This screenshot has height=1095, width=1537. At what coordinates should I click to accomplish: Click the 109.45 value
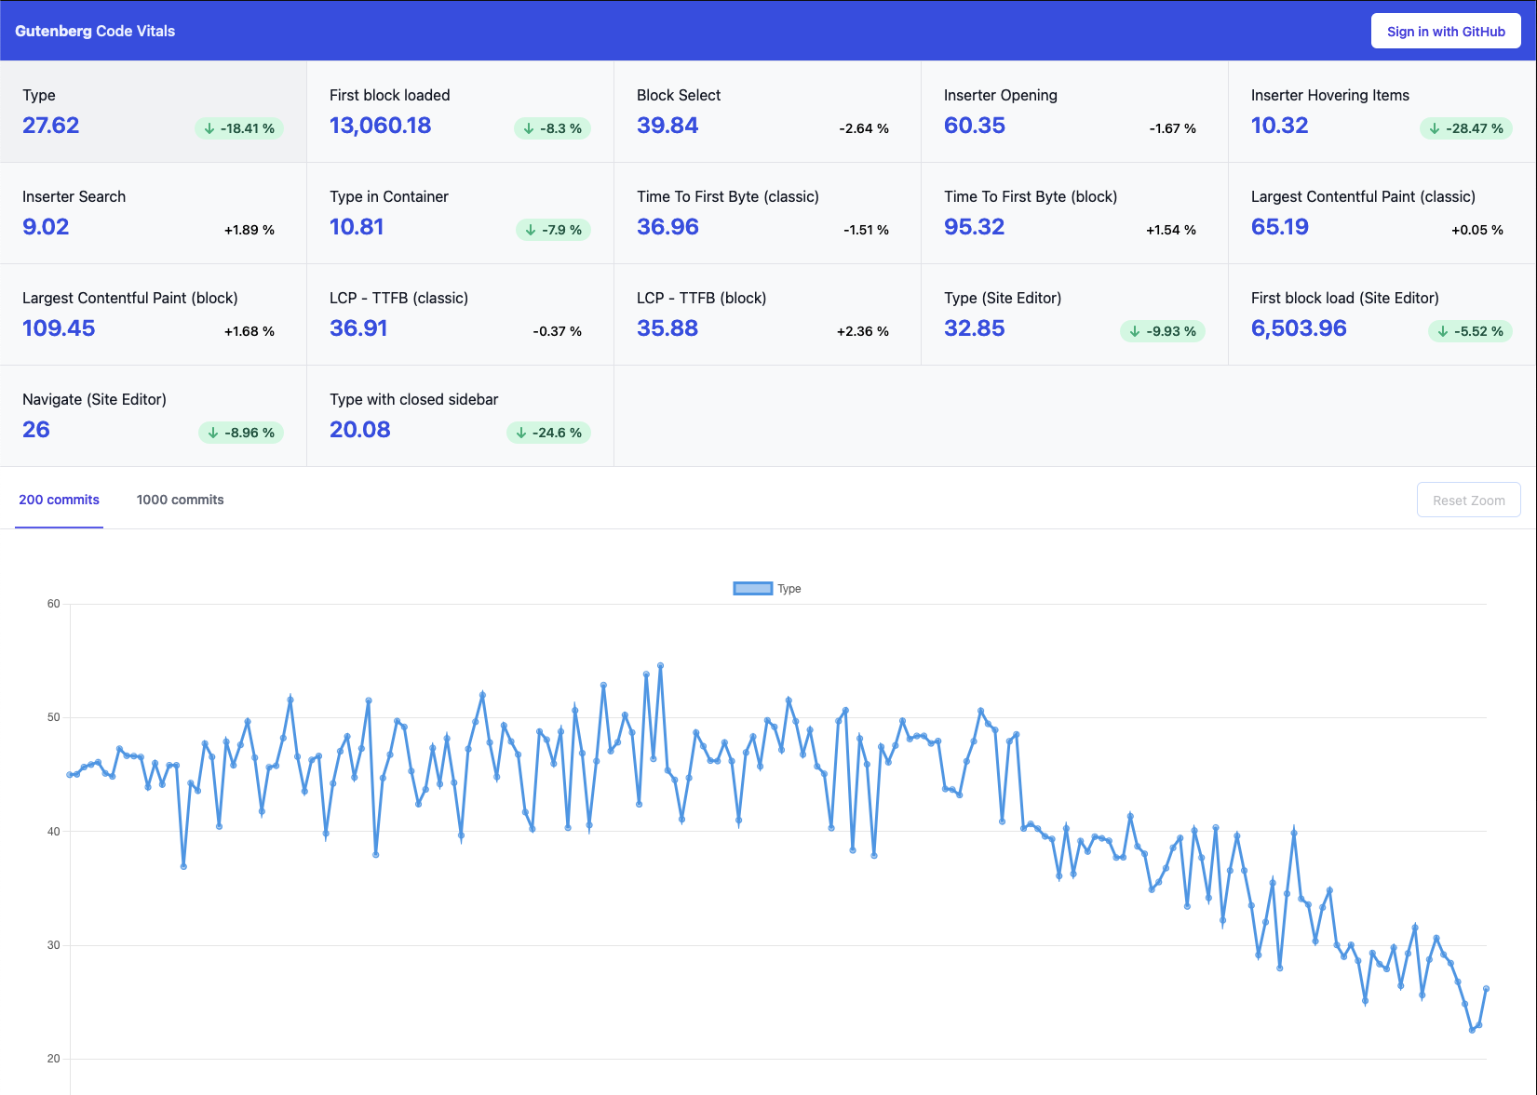pyautogui.click(x=59, y=328)
